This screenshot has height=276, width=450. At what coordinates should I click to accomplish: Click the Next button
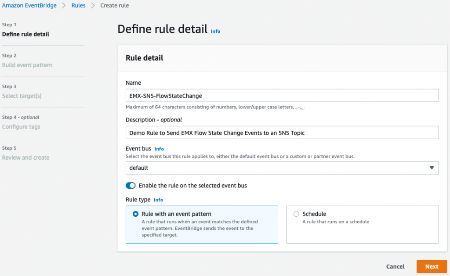[x=432, y=266]
